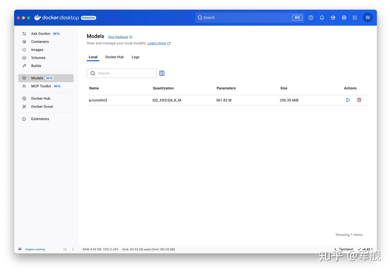Click the model search field

click(x=121, y=73)
